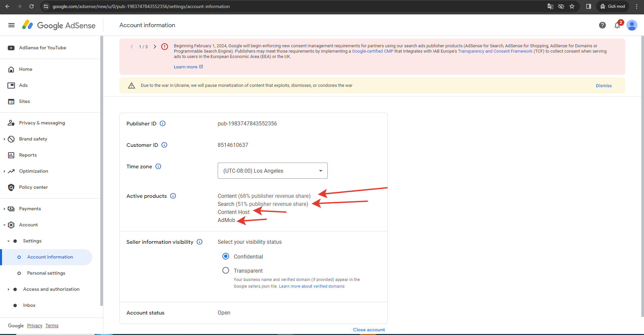This screenshot has height=335, width=644.
Task: Show Publisher ID info tooltip icon
Action: pyautogui.click(x=163, y=123)
